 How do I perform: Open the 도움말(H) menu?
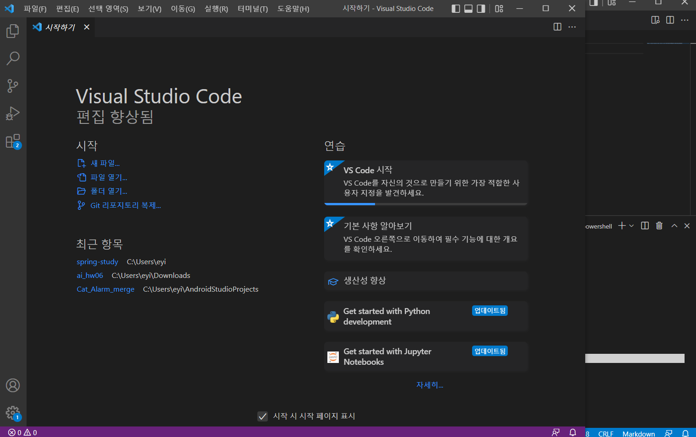click(293, 9)
